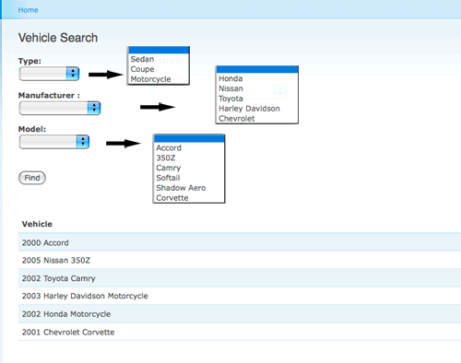461x363 pixels.
Task: Select the blank top entry in model list
Action: pos(189,138)
